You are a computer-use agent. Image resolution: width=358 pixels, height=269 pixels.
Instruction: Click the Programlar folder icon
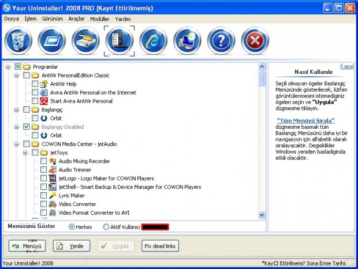[x=27, y=66]
